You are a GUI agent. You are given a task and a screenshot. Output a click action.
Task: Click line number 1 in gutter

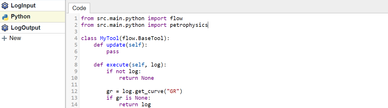pyautogui.click(x=76, y=18)
